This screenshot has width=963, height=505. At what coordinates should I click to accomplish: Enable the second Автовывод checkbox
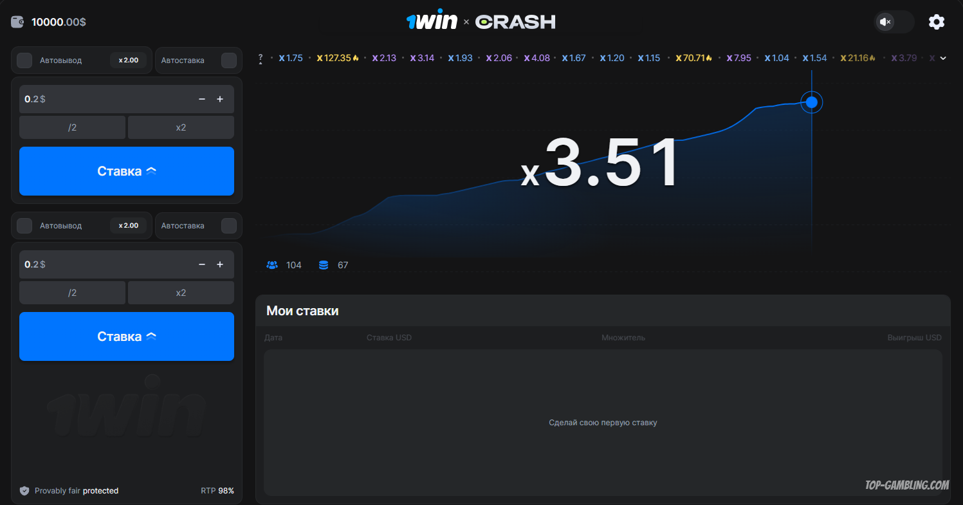pos(24,226)
